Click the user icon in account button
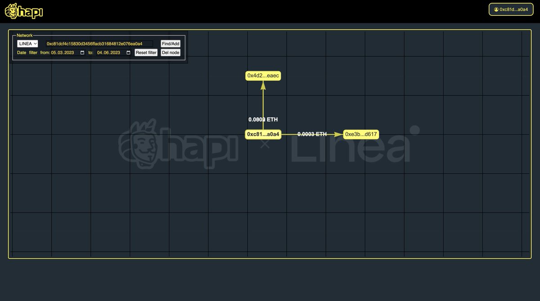 coord(496,9)
